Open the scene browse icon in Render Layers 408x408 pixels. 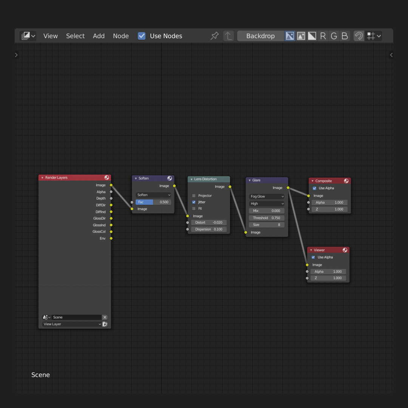46,317
